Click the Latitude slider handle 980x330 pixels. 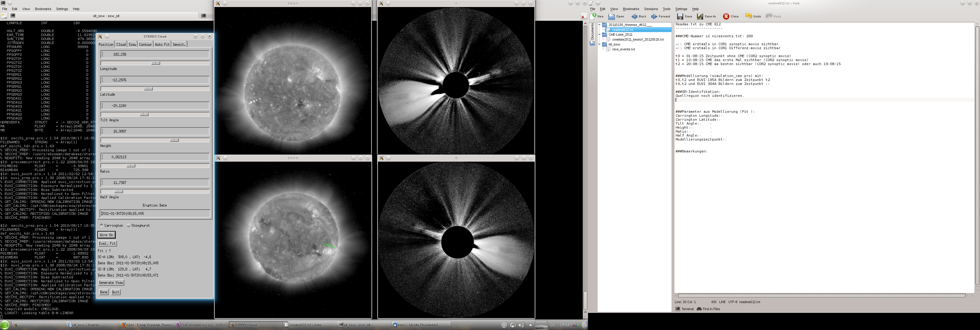coord(148,89)
